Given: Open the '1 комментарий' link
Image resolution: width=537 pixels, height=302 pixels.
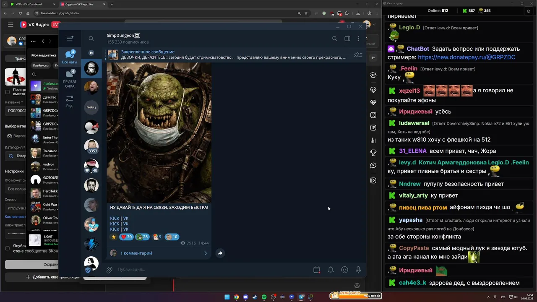Looking at the screenshot, I should tap(136, 253).
